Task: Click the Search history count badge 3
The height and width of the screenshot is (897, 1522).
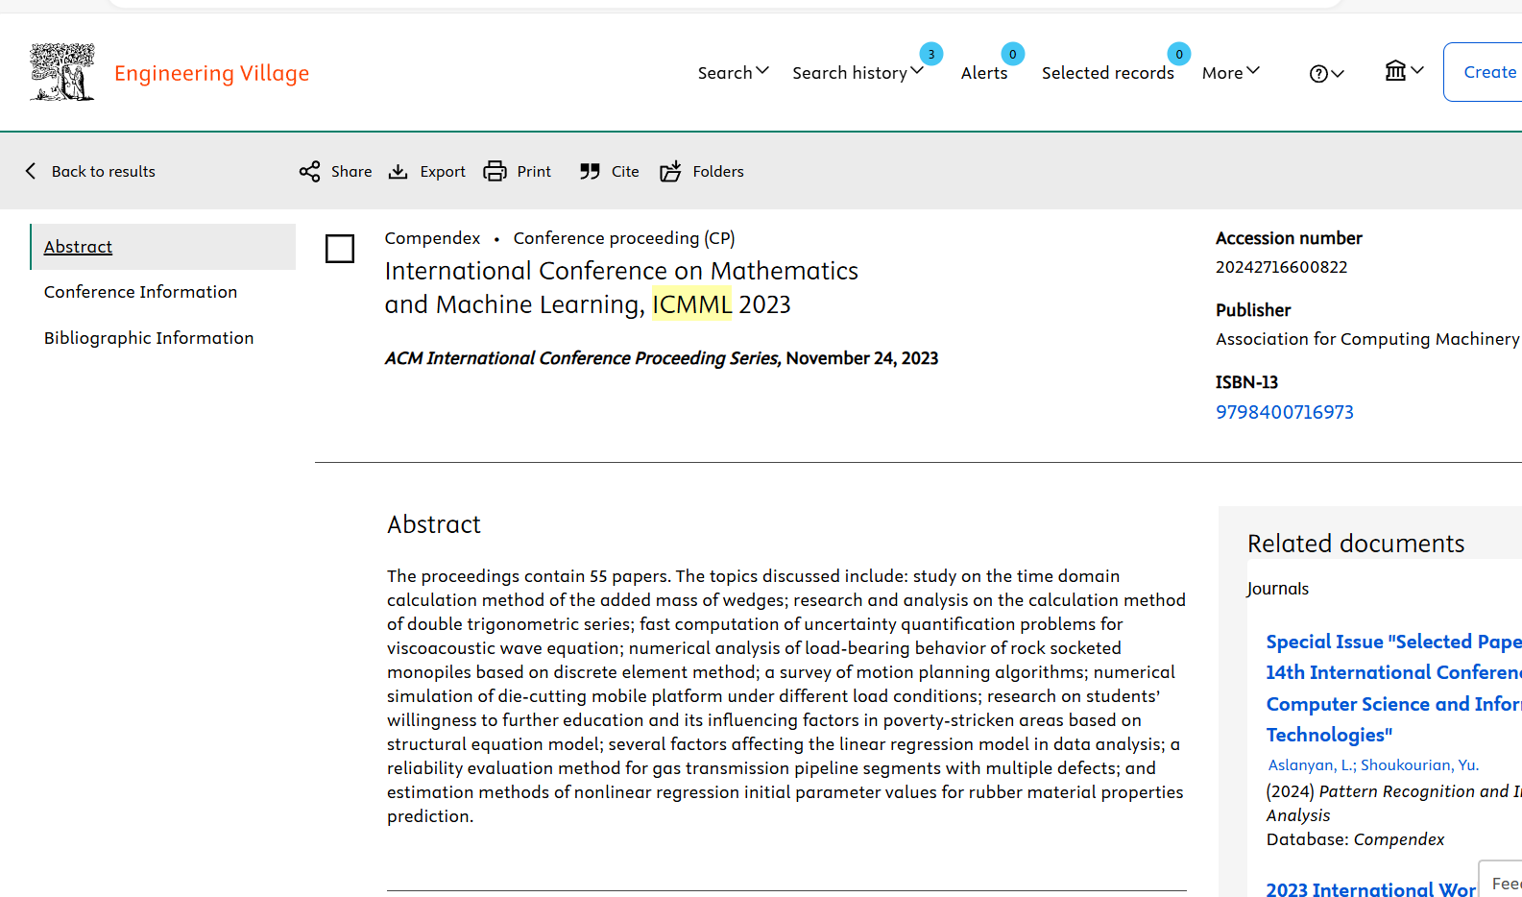Action: [x=930, y=54]
